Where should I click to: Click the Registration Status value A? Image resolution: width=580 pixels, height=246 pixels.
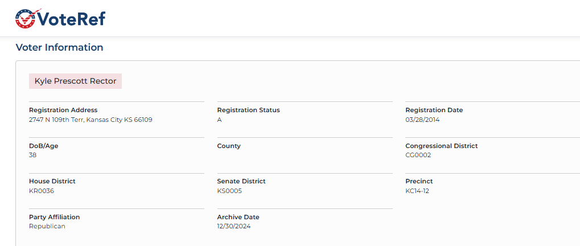tap(219, 120)
